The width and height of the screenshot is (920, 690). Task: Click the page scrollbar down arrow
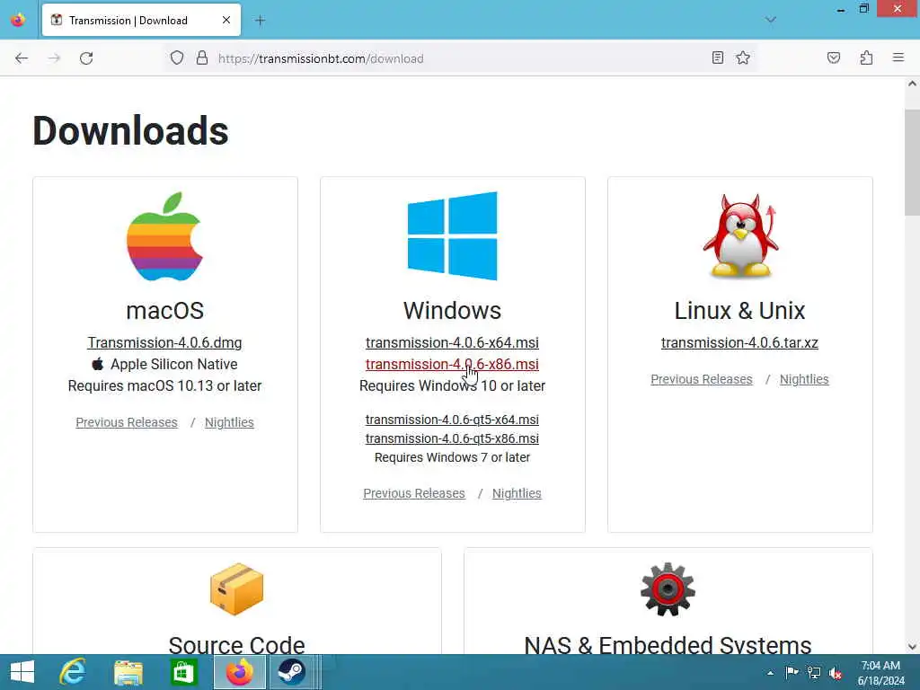(912, 647)
